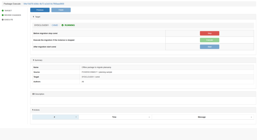257x140 pixels.
Task: Click the Description panel heading
Action: coord(40,94)
